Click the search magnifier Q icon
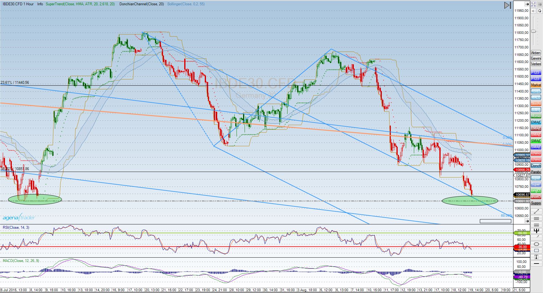543x293 pixels. coord(540,11)
